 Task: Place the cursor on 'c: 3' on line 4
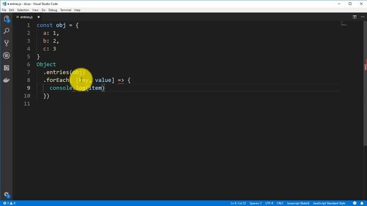[x=50, y=49]
